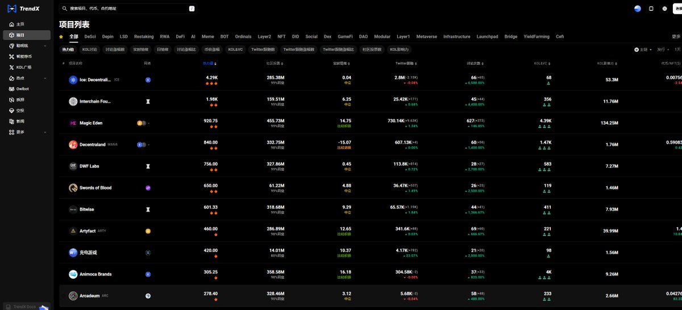The width and height of the screenshot is (682, 310).
Task: Select the Twitter粉丝数 filter chip
Action: coord(263,49)
